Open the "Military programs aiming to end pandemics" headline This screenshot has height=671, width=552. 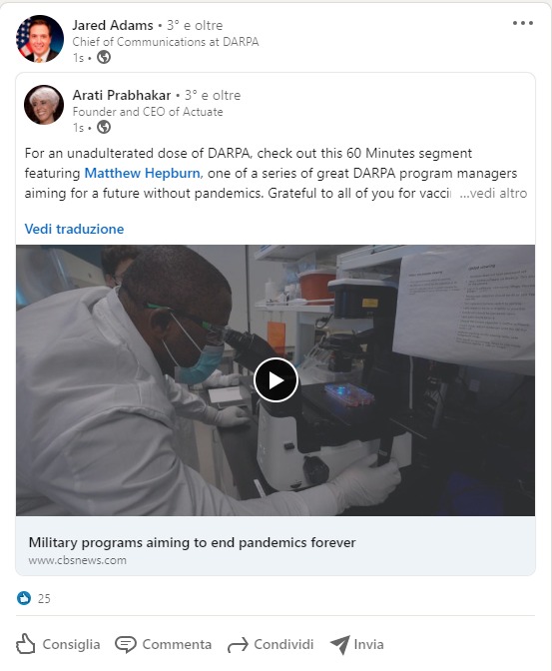[192, 542]
